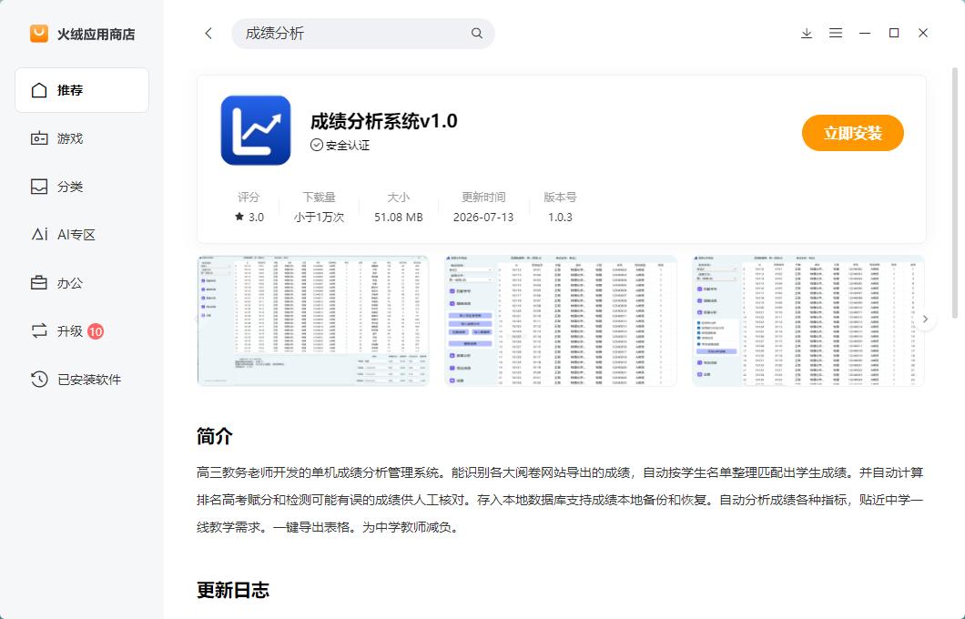
Task: Click the 成绩分析系统 app icon
Action: (256, 130)
